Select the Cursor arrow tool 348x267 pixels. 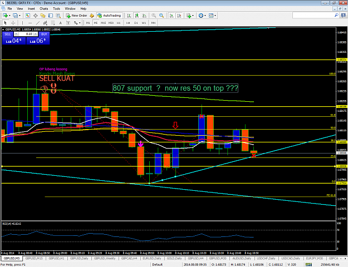pos(6,23)
